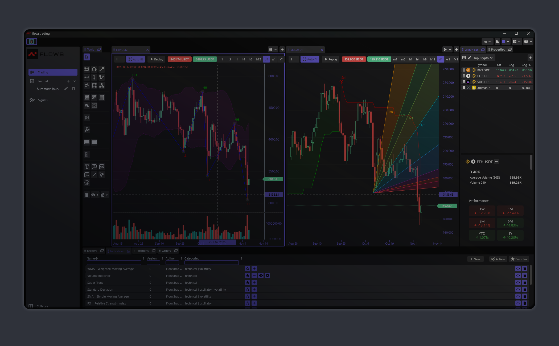Open code editor for WMA indicator

coord(518,269)
